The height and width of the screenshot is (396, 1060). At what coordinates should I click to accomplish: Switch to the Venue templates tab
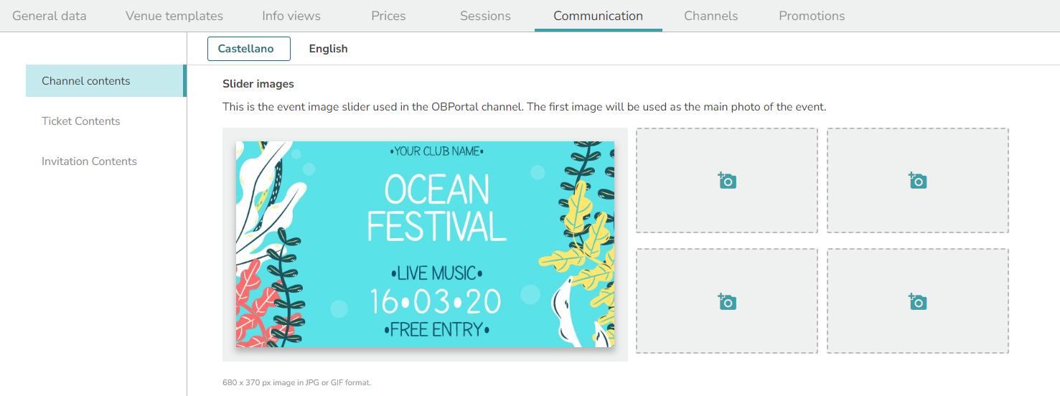pos(174,16)
